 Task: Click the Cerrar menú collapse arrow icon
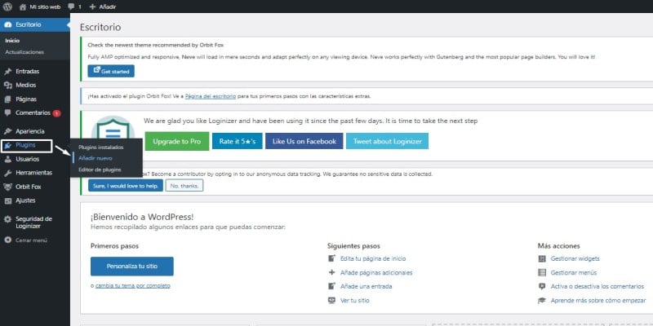click(7, 240)
